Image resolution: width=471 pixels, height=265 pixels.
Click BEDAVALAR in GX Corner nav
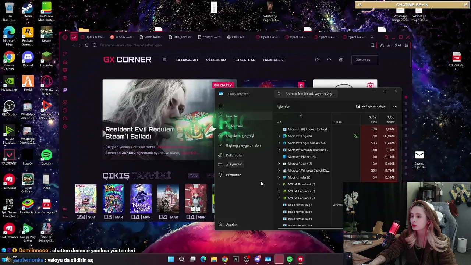tap(187, 60)
